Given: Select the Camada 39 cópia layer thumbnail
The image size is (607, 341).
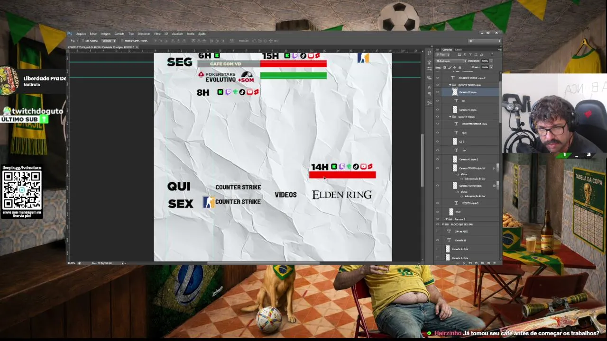Looking at the screenshot, I should tap(455, 92).
